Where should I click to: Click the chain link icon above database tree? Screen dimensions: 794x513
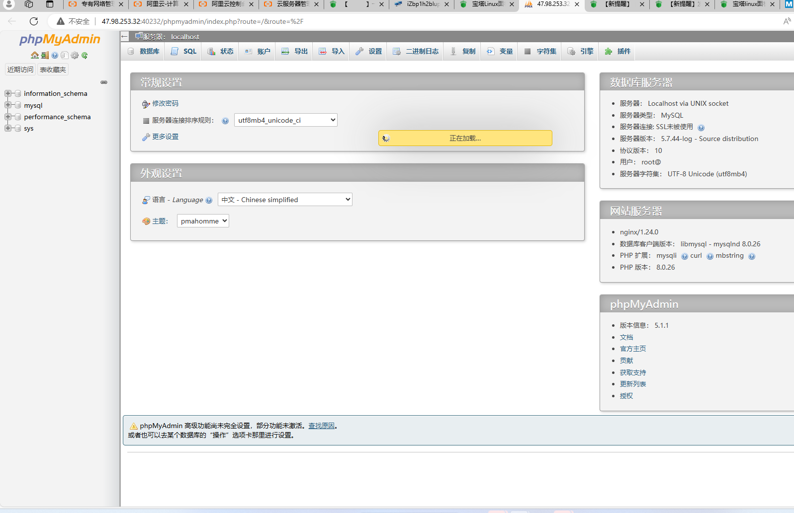pyautogui.click(x=104, y=82)
